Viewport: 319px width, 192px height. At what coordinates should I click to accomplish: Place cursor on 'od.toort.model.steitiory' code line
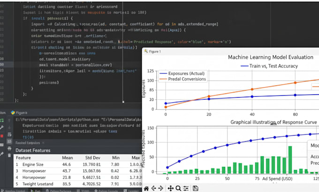coord(65,59)
